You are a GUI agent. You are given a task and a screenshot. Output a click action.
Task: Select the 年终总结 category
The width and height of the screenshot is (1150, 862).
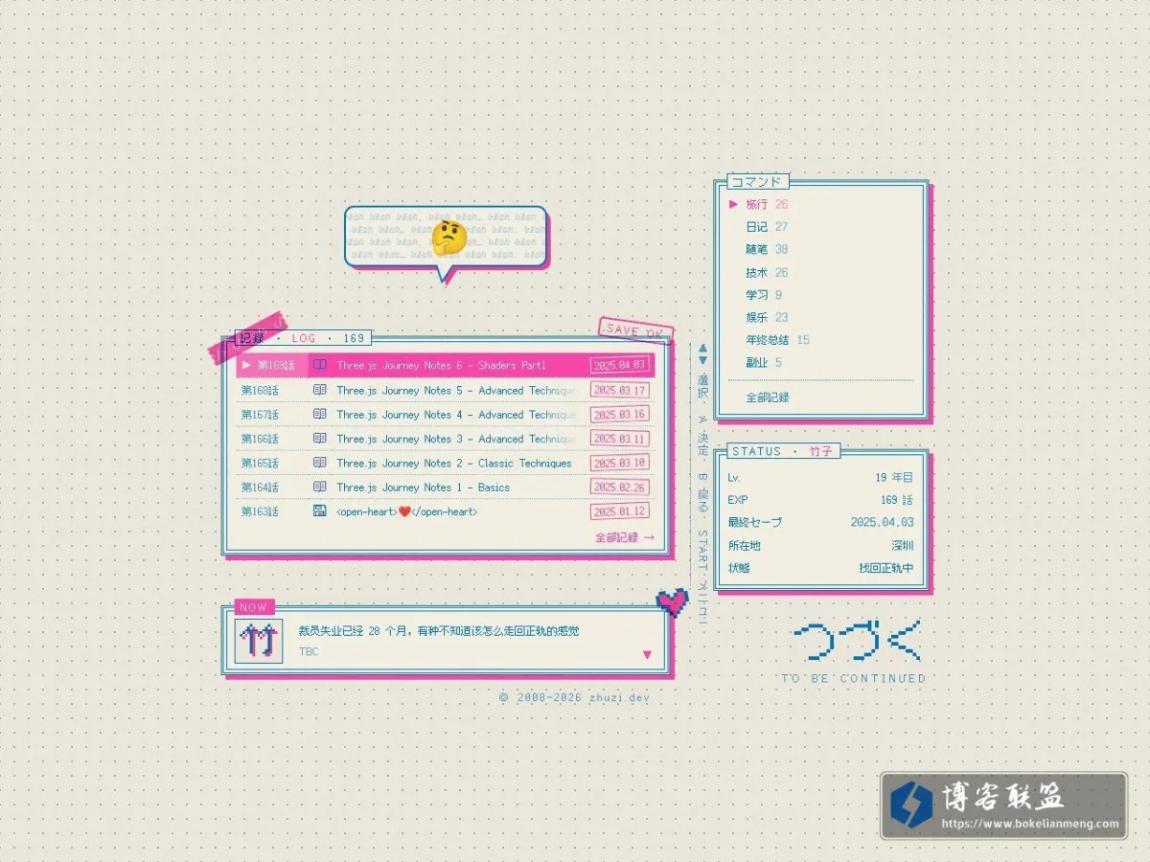click(777, 340)
